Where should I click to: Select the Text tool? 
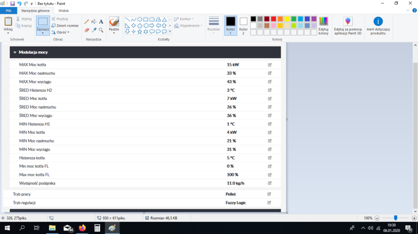pos(101,21)
